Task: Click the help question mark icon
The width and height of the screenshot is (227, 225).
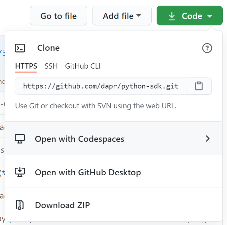Action: click(207, 48)
